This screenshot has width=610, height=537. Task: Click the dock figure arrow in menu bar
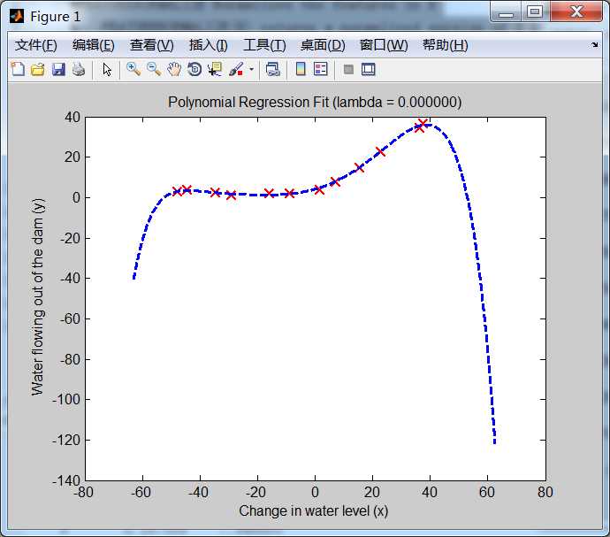click(594, 45)
